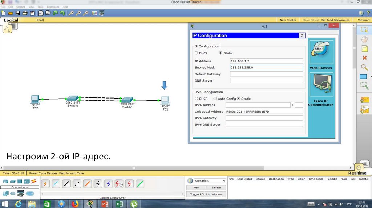Image resolution: width=372 pixels, height=208 pixels.
Task: Open Firefox from the Windows taskbar
Action: coord(75,204)
